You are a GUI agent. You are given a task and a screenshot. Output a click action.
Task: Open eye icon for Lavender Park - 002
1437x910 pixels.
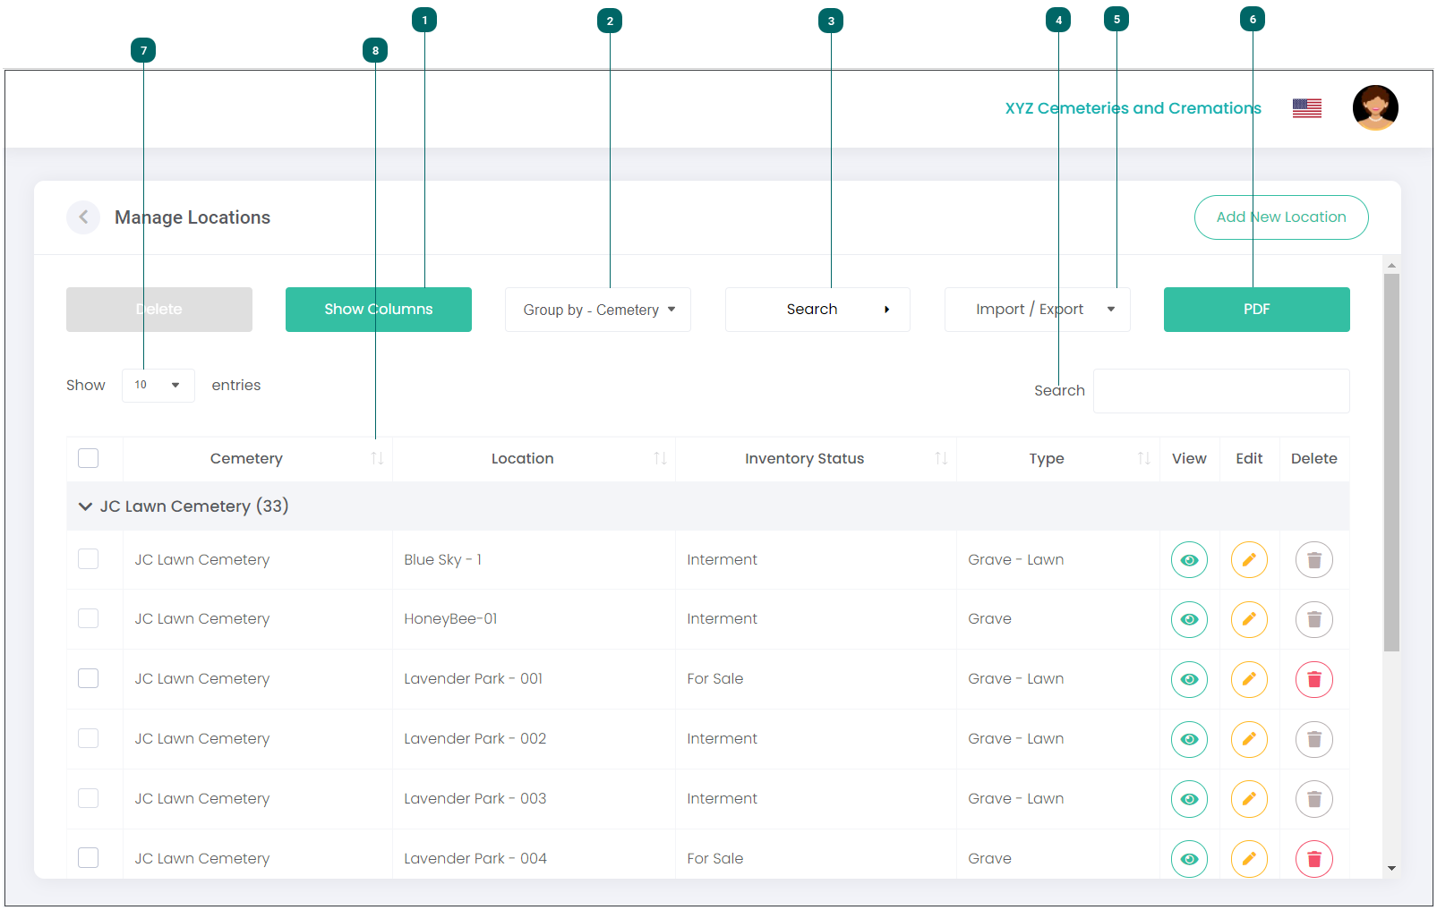click(1189, 739)
